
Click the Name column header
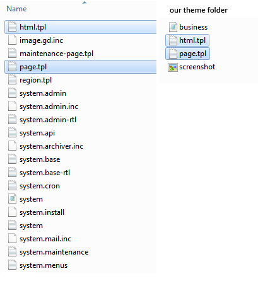pyautogui.click(x=16, y=9)
